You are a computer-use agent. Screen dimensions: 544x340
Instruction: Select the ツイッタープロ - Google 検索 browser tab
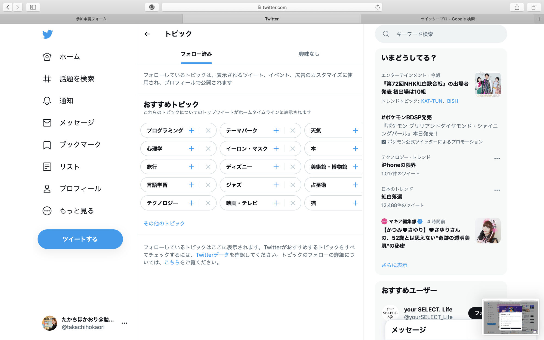pos(448,19)
